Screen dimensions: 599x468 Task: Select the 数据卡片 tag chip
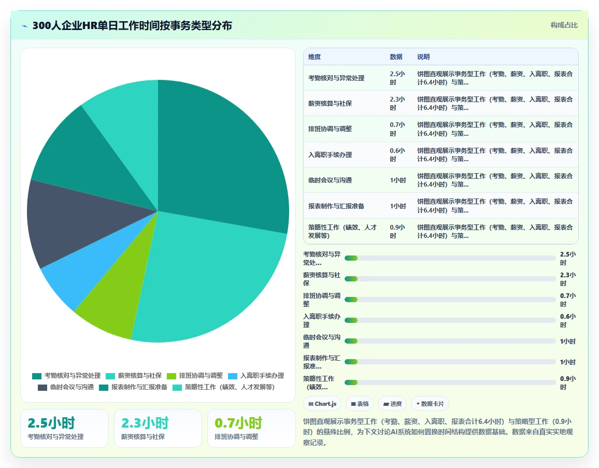430,404
